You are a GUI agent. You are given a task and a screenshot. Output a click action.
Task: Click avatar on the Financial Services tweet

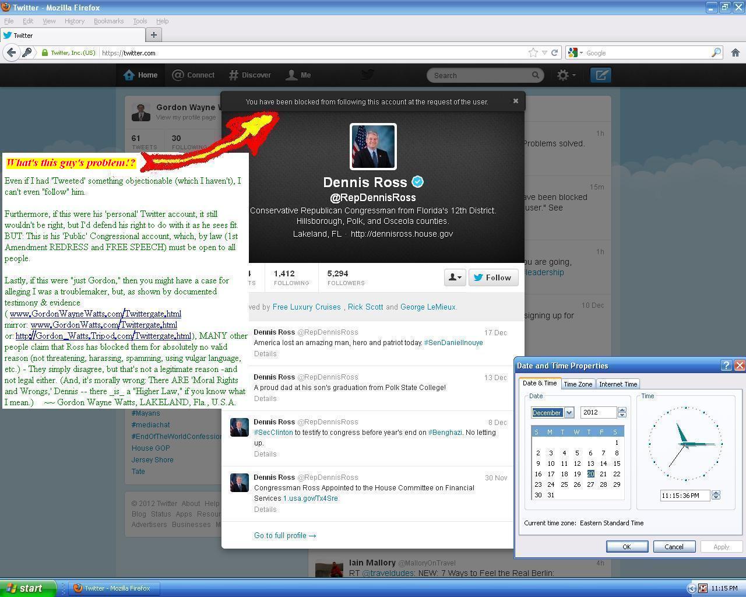(x=240, y=483)
